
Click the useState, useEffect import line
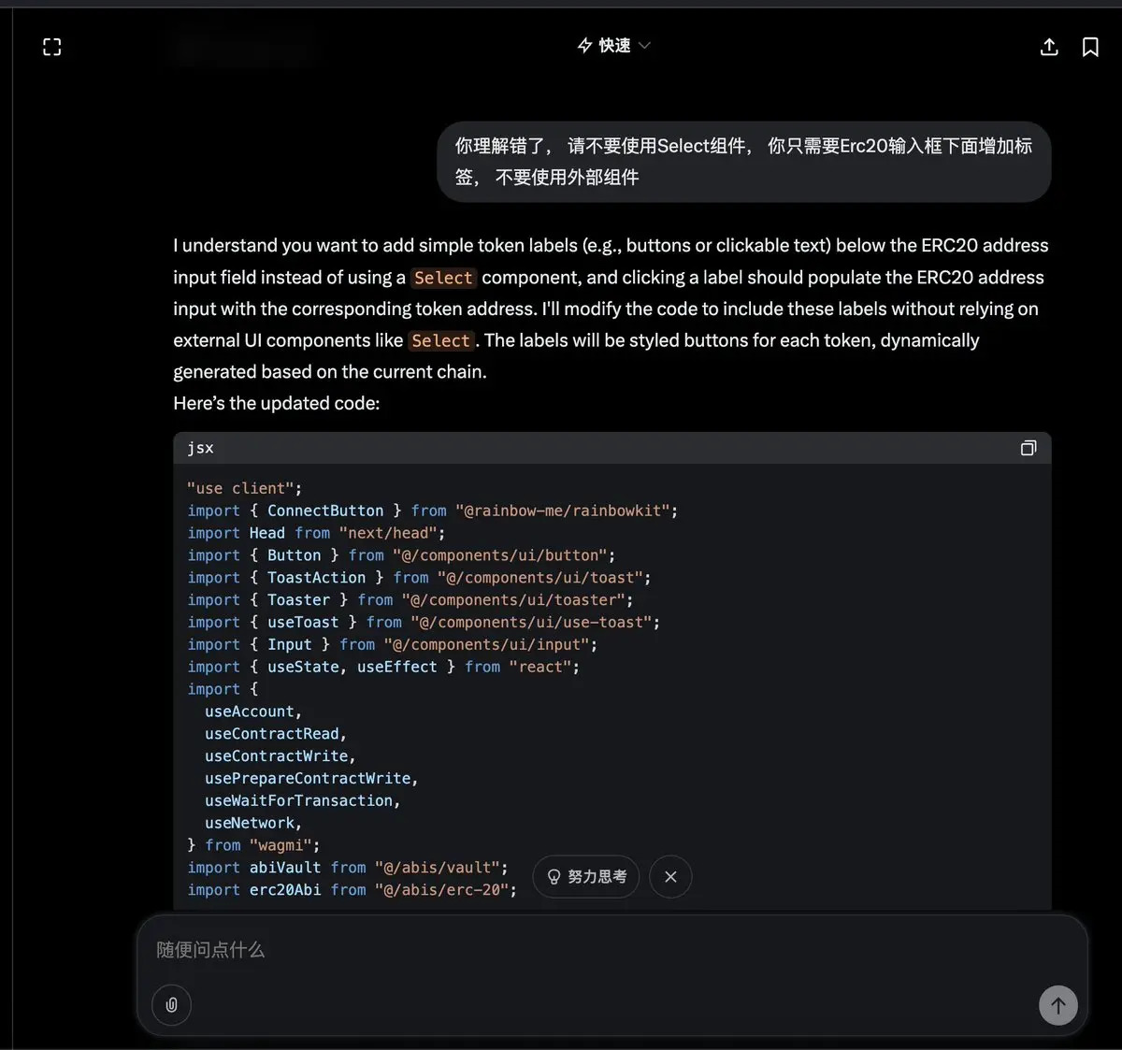[383, 668]
